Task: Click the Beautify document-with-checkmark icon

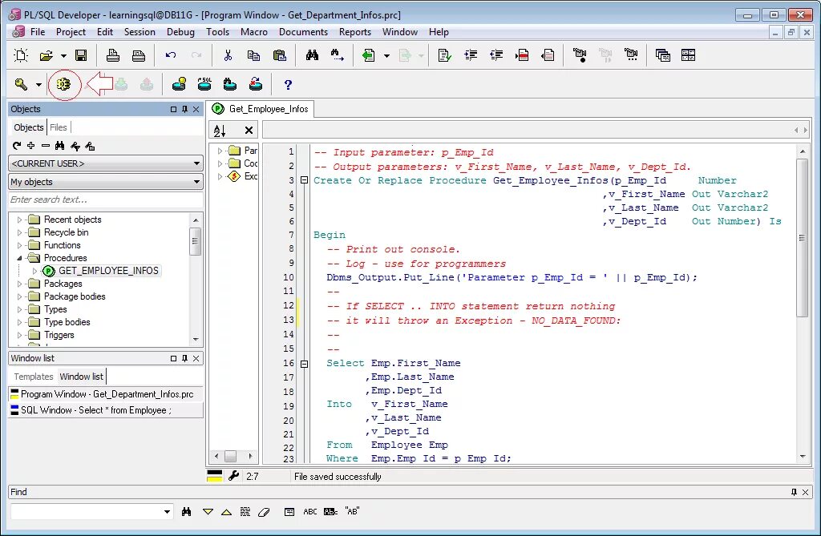Action: coord(444,55)
